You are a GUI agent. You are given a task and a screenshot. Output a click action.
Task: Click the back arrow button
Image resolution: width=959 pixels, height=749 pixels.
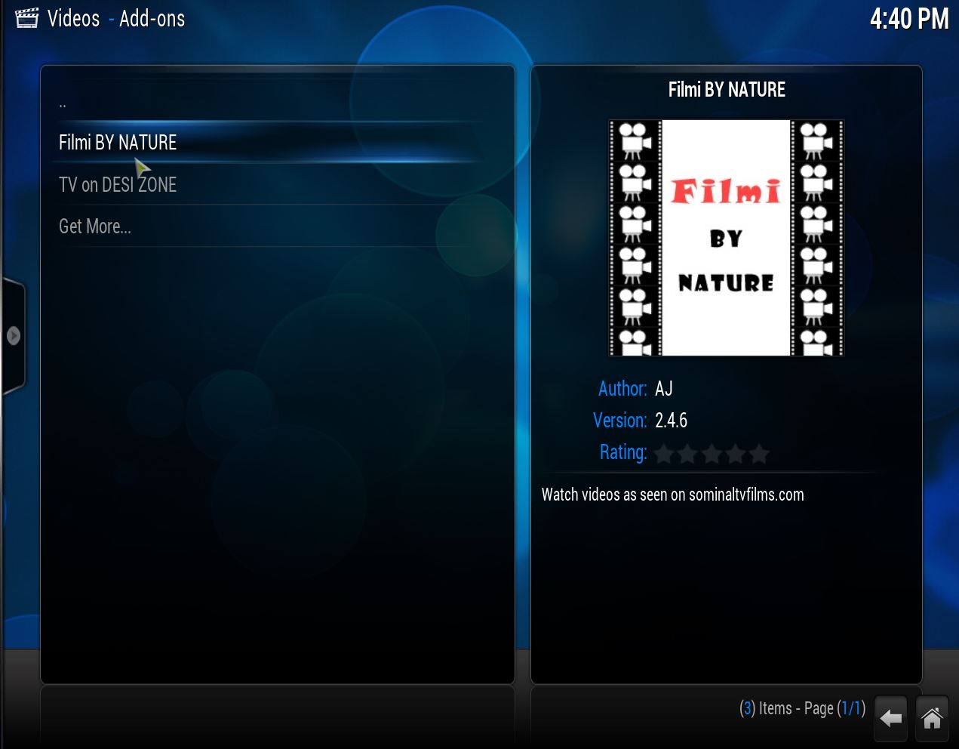891,717
